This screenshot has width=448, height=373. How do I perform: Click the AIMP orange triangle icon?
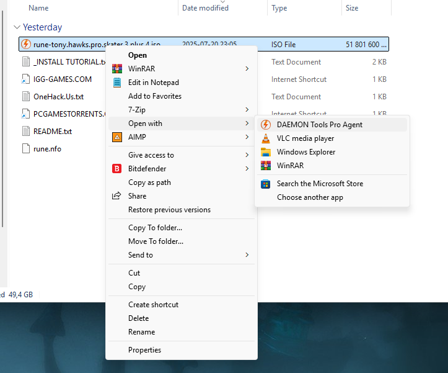click(117, 137)
